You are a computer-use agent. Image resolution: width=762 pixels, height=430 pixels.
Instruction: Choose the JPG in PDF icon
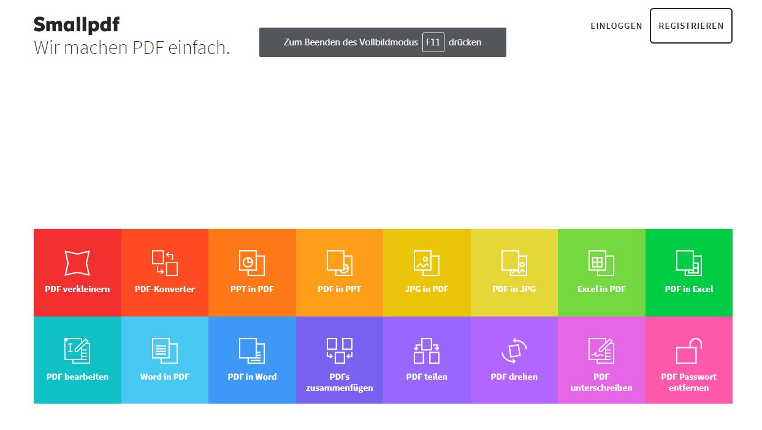(x=427, y=263)
